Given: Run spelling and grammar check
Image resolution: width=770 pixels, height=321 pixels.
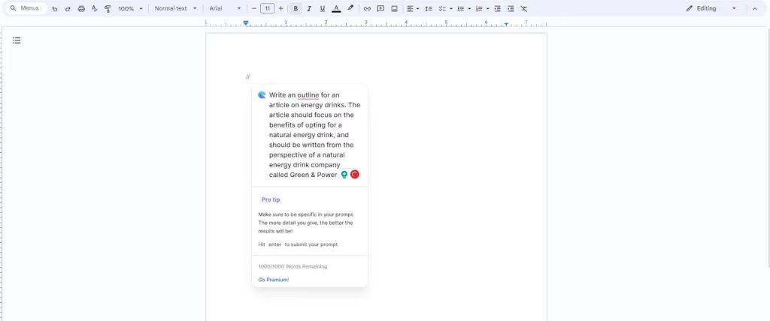Looking at the screenshot, I should [x=94, y=9].
